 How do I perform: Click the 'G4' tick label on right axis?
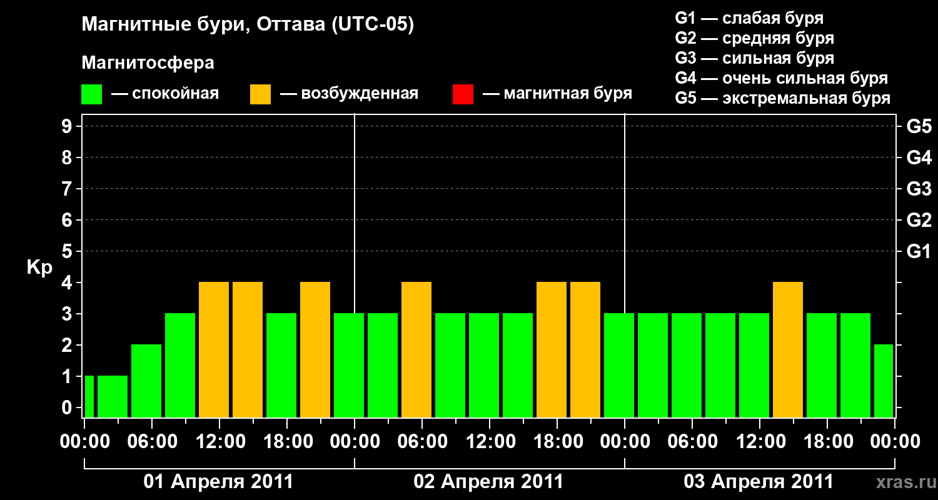point(919,157)
